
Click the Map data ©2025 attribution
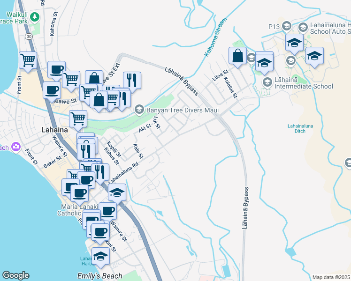pyautogui.click(x=331, y=277)
